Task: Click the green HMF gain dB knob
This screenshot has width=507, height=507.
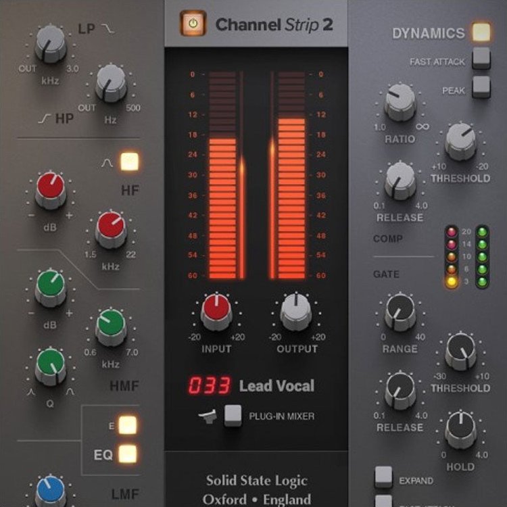Action: pos(51,288)
